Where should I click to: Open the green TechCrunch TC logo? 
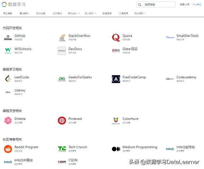click(x=62, y=149)
